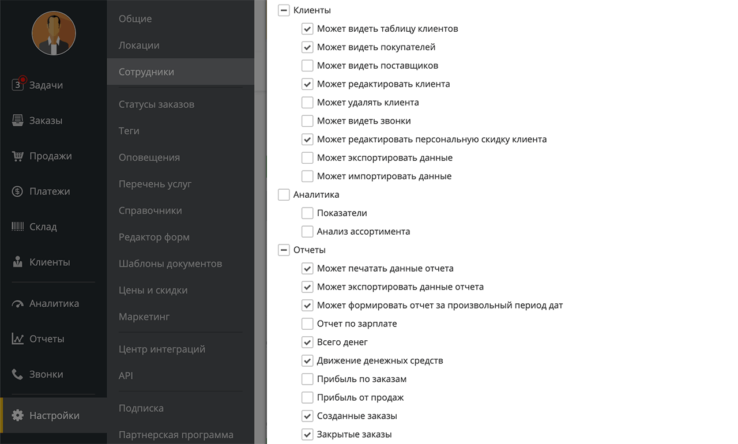The width and height of the screenshot is (738, 444).
Task: Go to Центр интеграций settings page
Action: click(162, 349)
